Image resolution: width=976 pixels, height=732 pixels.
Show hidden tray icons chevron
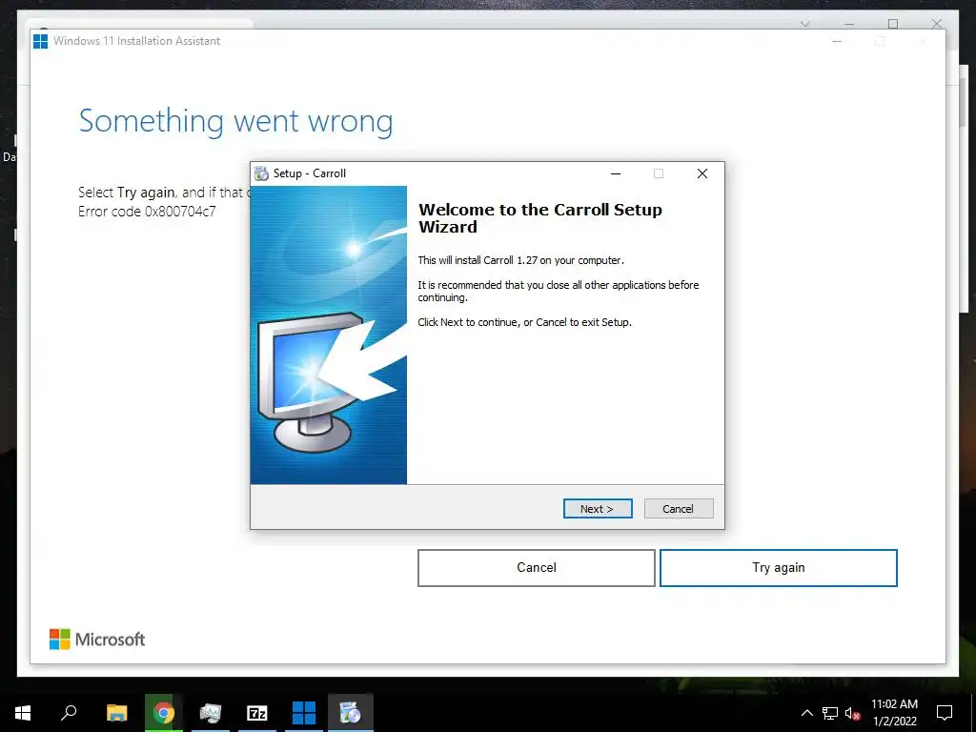click(806, 713)
